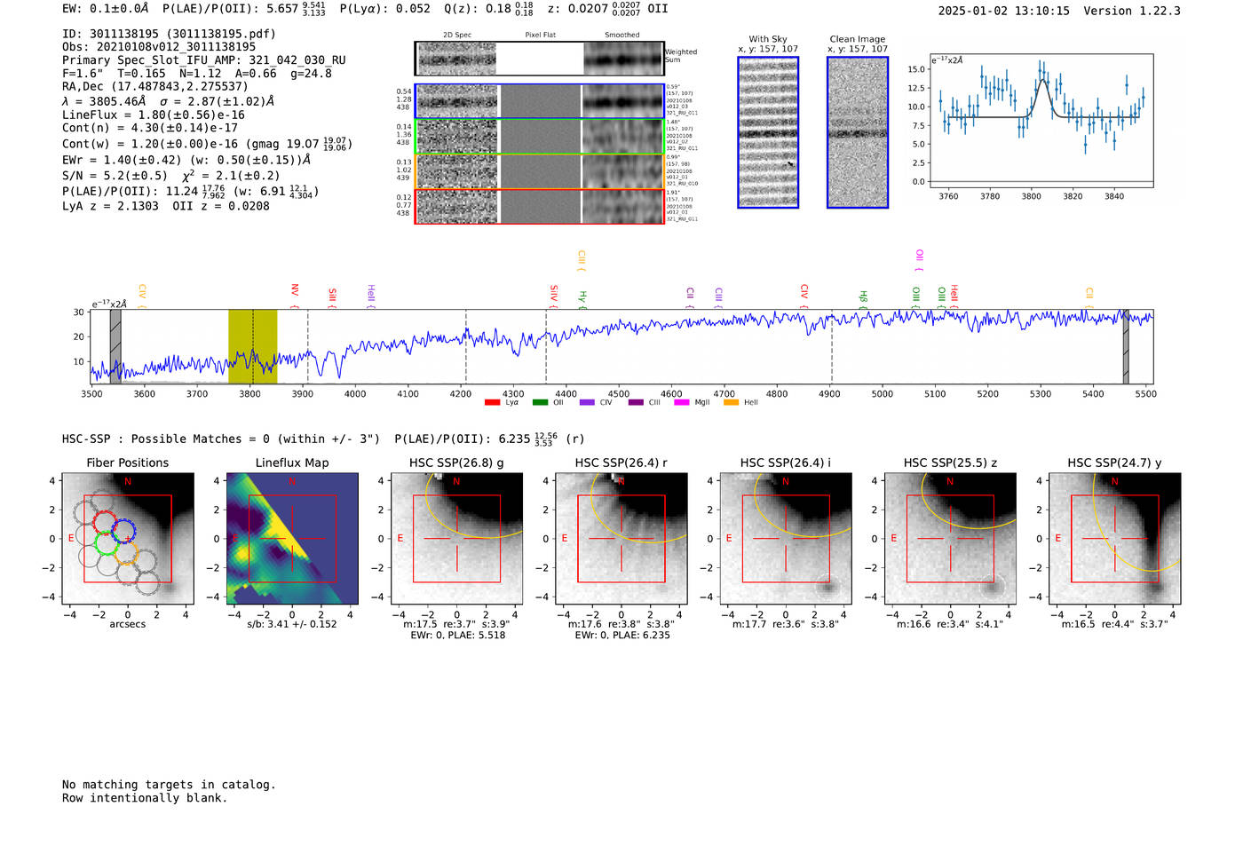
Task: Click the red fiber circle in Fiber Positions
Action: tap(105, 523)
